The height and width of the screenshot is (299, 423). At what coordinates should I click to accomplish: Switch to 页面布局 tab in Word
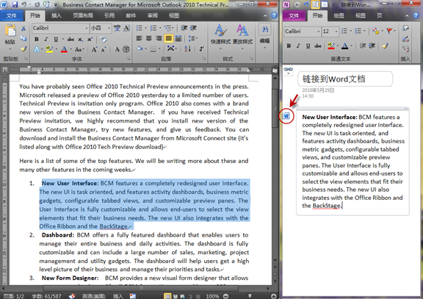tap(83, 15)
